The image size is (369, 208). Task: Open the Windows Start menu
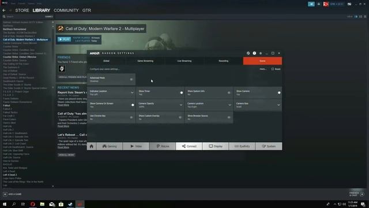5,204
